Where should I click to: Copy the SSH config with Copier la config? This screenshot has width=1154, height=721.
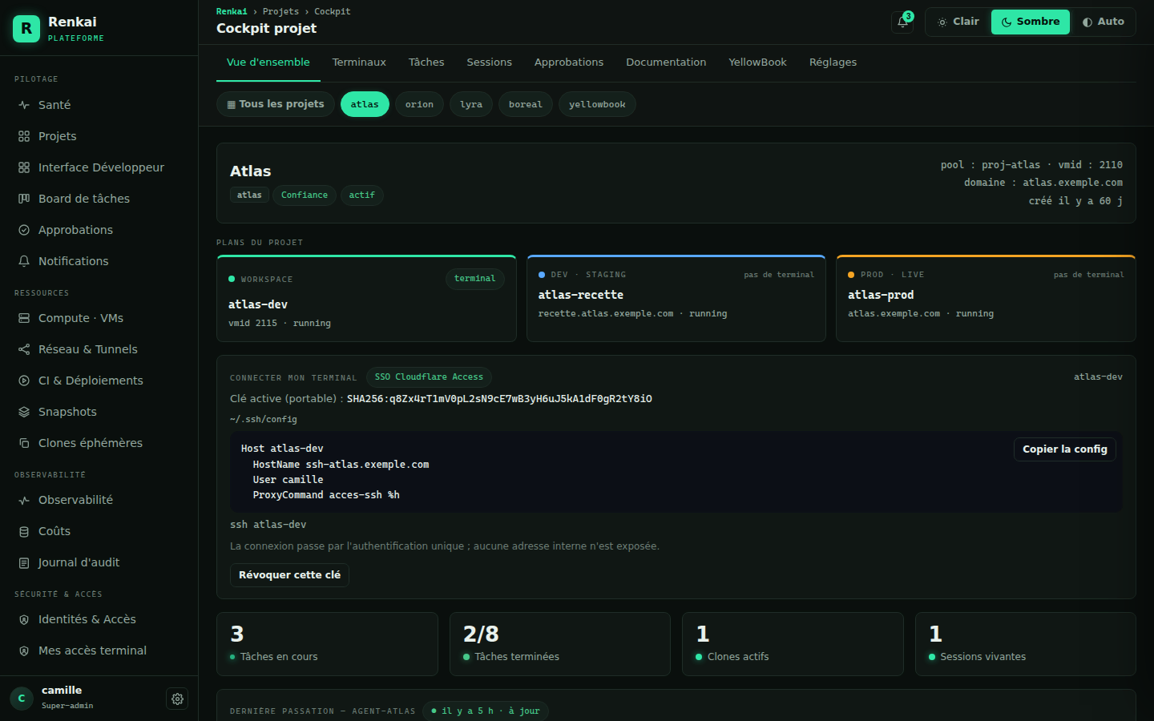pyautogui.click(x=1065, y=449)
